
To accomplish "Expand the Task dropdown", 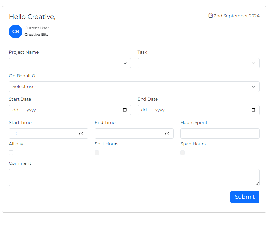I will [x=198, y=63].
